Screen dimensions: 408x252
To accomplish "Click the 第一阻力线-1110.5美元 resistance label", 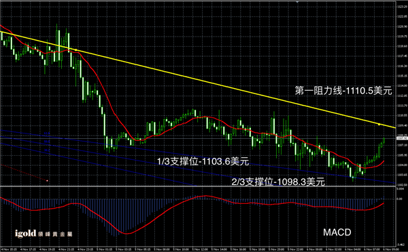I will click(343, 91).
